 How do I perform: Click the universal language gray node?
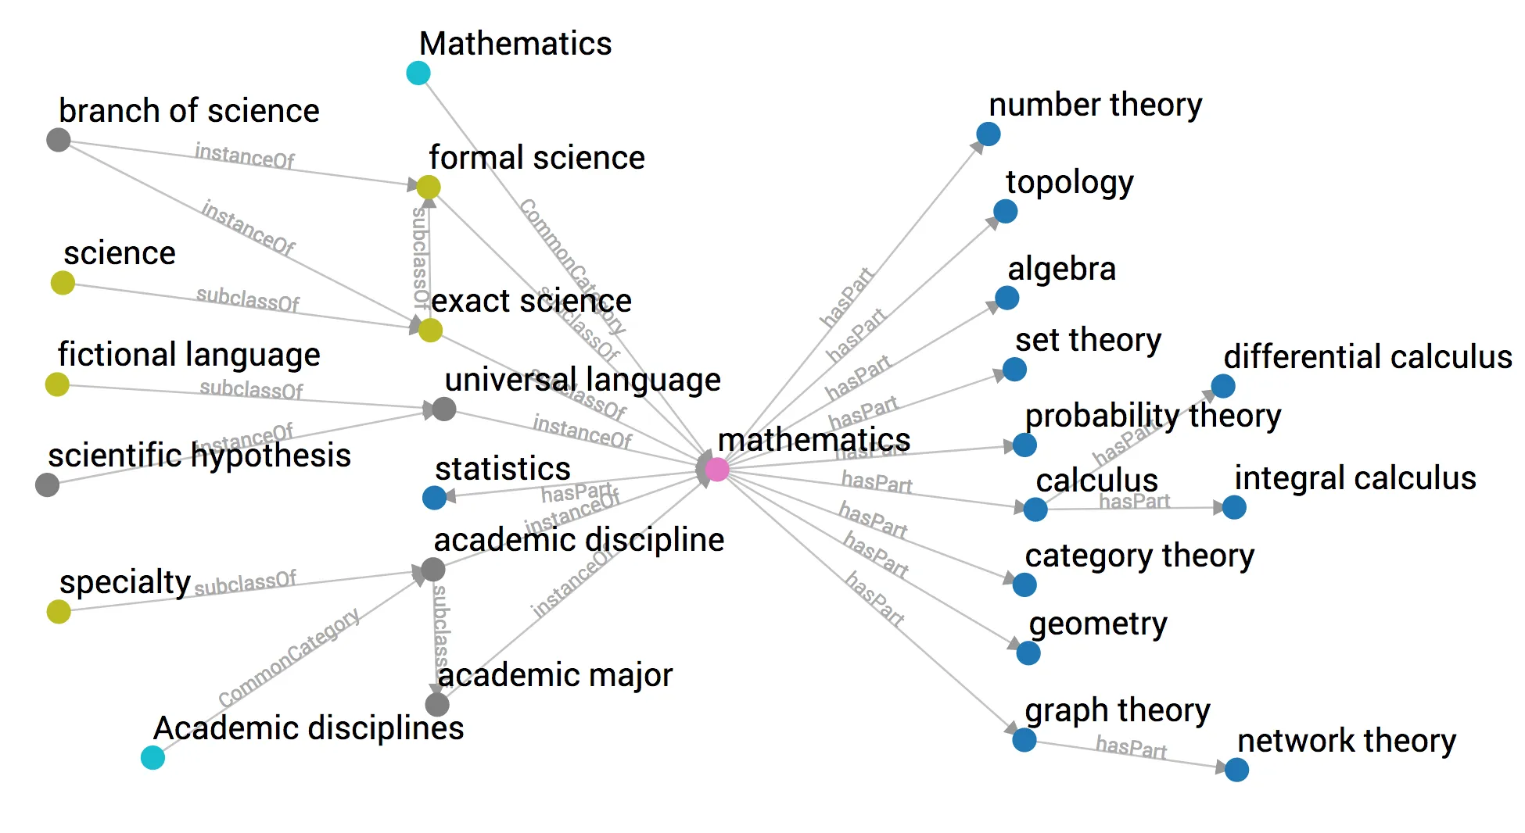444,409
